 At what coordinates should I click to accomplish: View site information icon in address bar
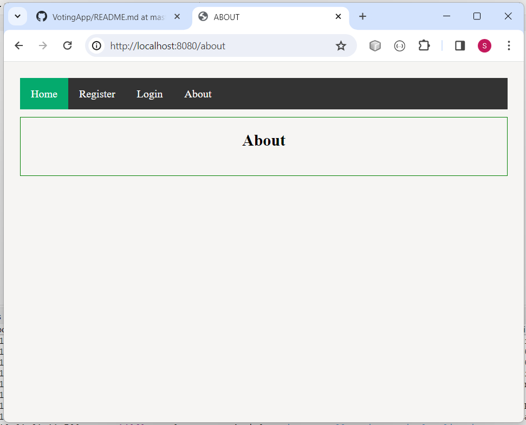click(96, 45)
